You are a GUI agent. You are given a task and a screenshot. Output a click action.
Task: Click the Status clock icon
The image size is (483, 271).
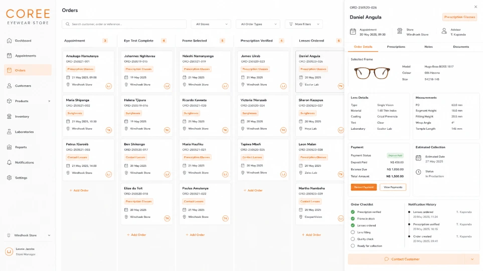point(418,172)
